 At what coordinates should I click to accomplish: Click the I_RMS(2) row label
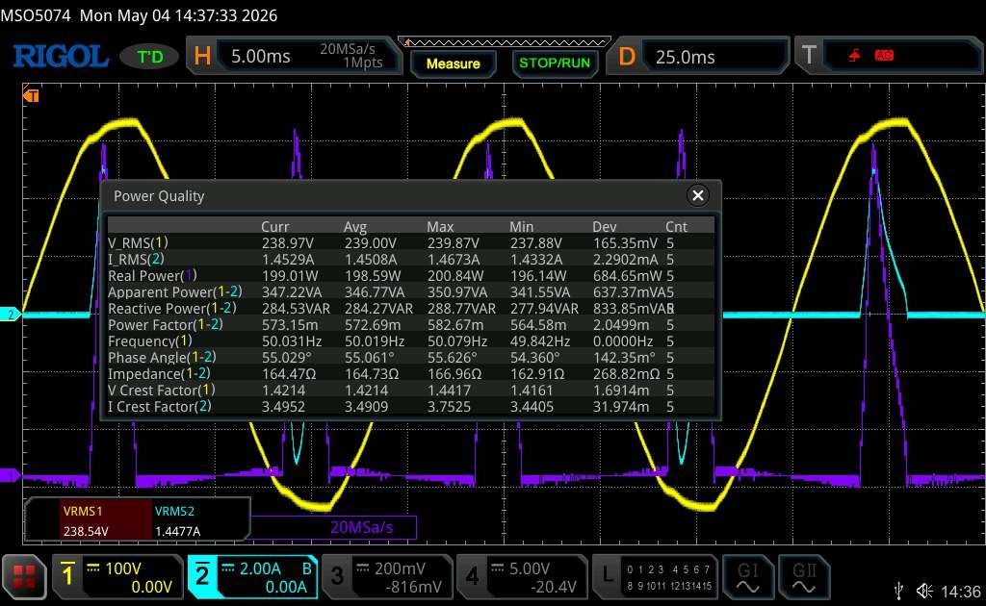point(136,259)
